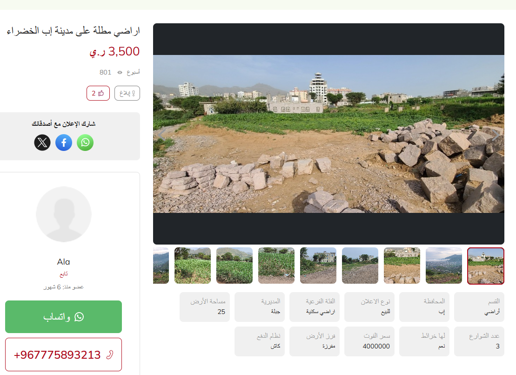Open the green WhatsApp (واتساب) contact button
Image resolution: width=516 pixels, height=375 pixels.
(x=64, y=317)
